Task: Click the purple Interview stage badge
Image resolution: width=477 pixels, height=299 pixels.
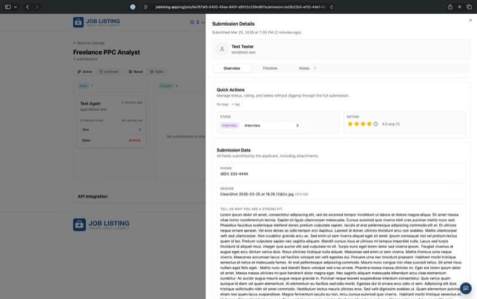Action: (230, 126)
